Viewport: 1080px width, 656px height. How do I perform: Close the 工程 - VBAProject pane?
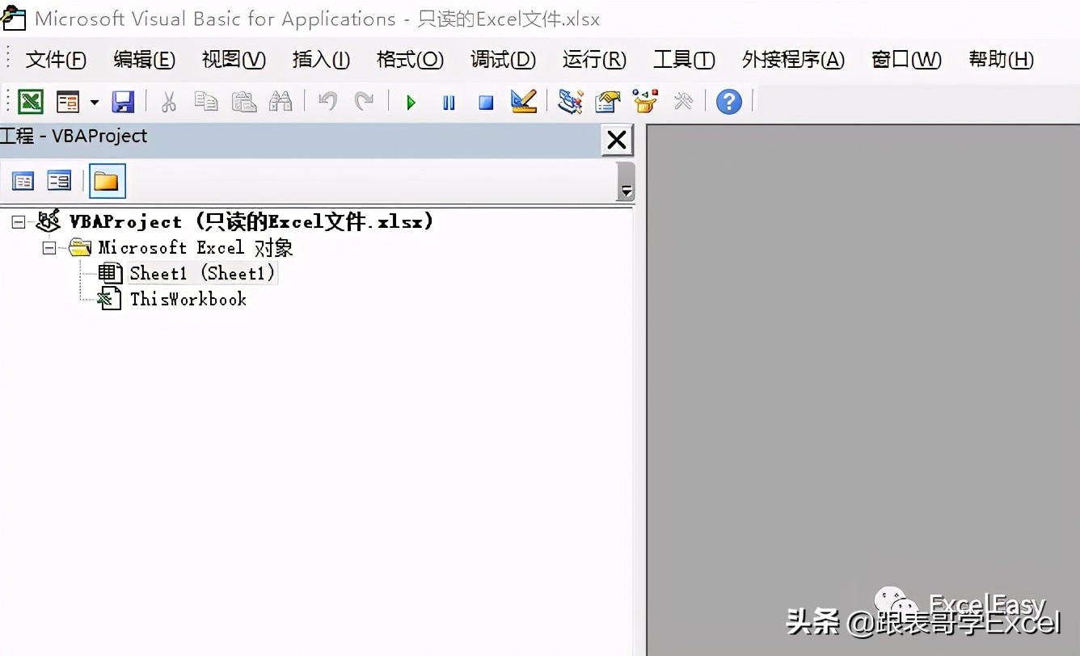pyautogui.click(x=617, y=141)
